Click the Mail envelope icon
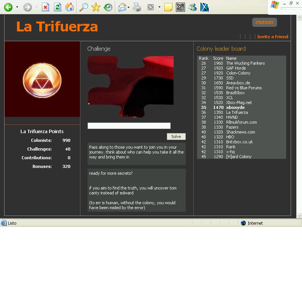Image resolution: width=302 pixels, height=295 pixels. [122, 8]
